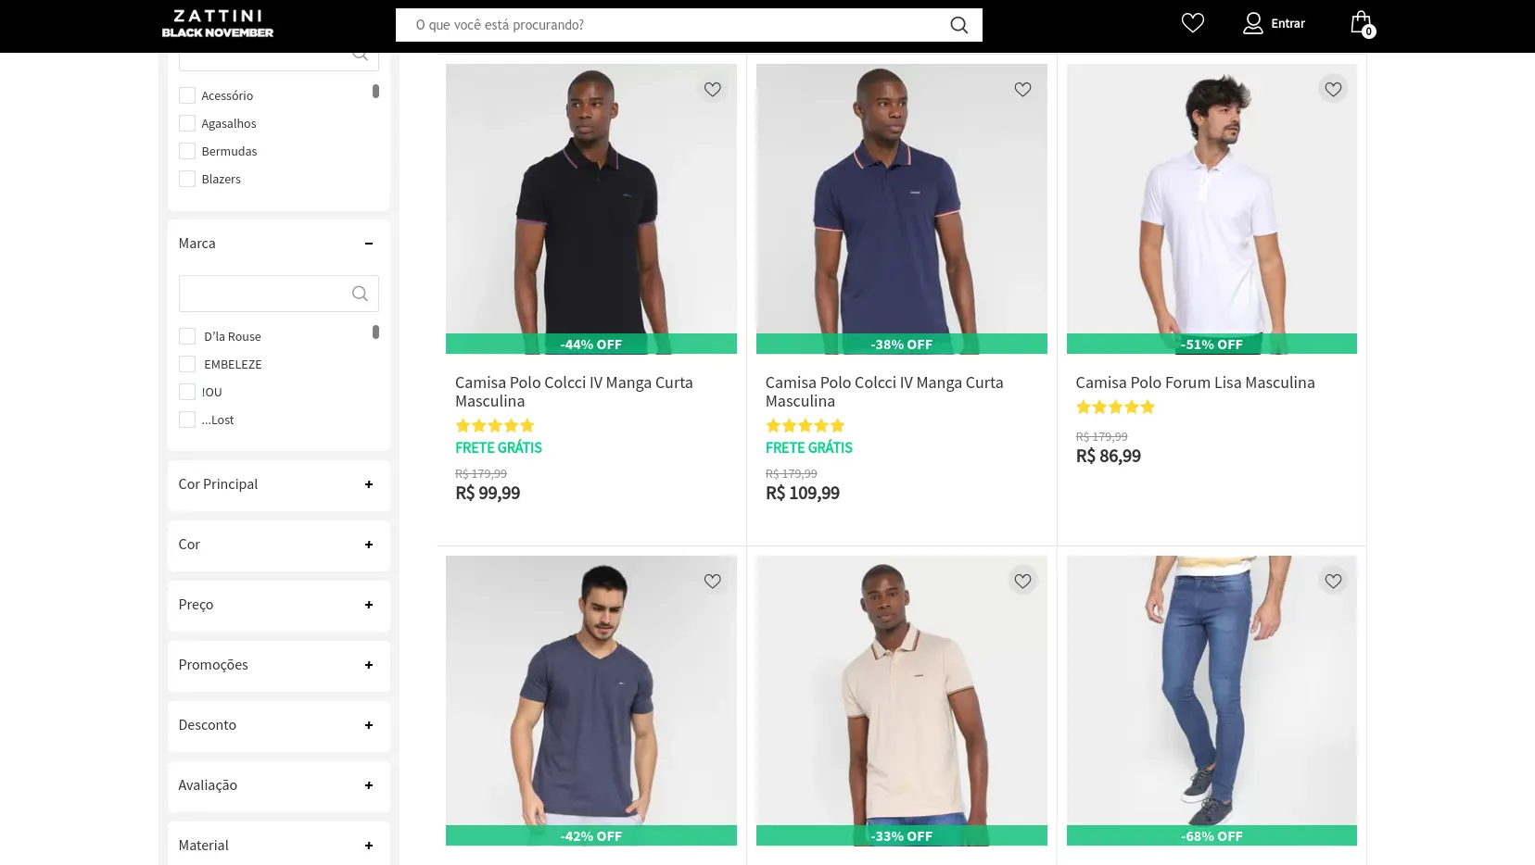This screenshot has height=865, width=1535.
Task: Click the Entrar menu item
Action: [1288, 23]
